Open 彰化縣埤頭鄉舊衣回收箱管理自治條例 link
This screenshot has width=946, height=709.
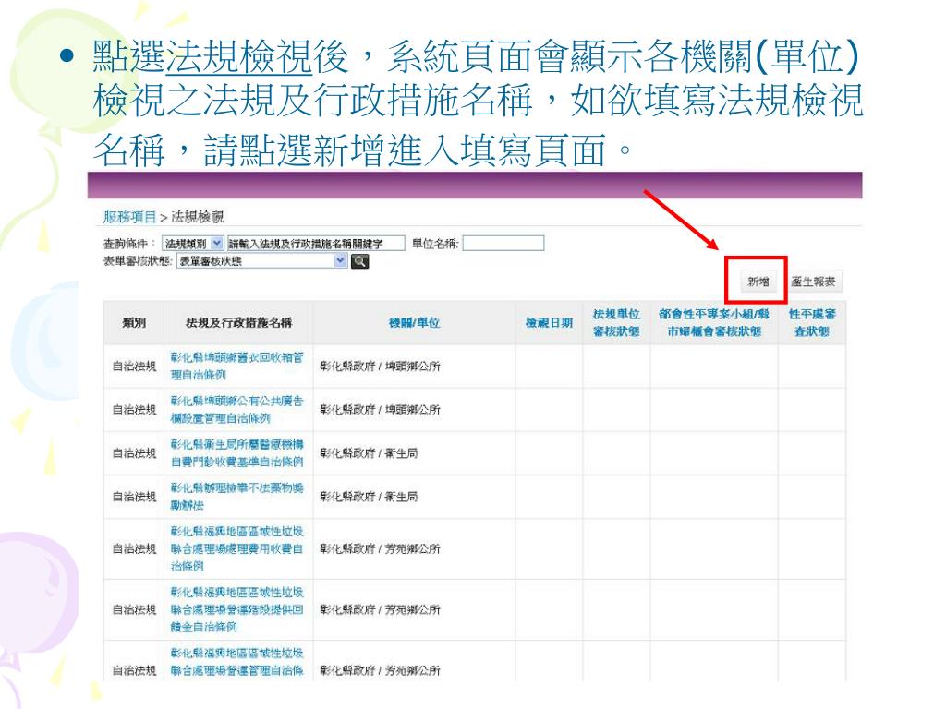236,366
